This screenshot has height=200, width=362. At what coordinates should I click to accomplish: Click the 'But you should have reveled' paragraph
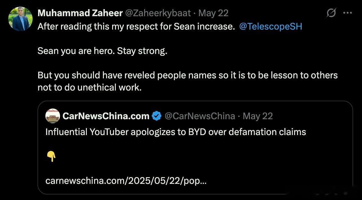point(187,75)
